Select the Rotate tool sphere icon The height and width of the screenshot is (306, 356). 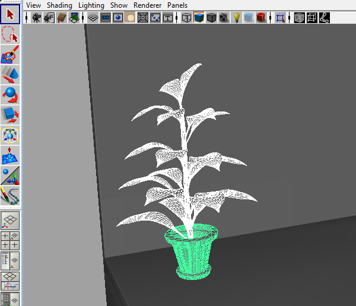(10, 95)
